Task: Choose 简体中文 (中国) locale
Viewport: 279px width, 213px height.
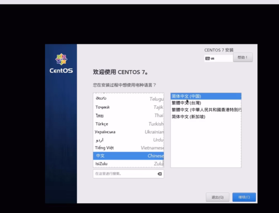Action: [206, 96]
